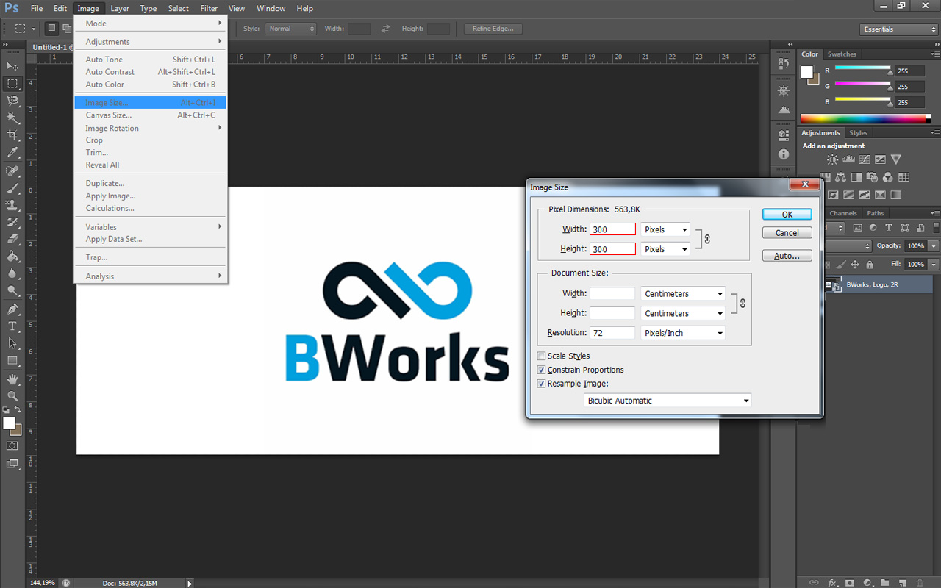The width and height of the screenshot is (941, 588).
Task: Select the Lasso tool
Action: click(12, 101)
